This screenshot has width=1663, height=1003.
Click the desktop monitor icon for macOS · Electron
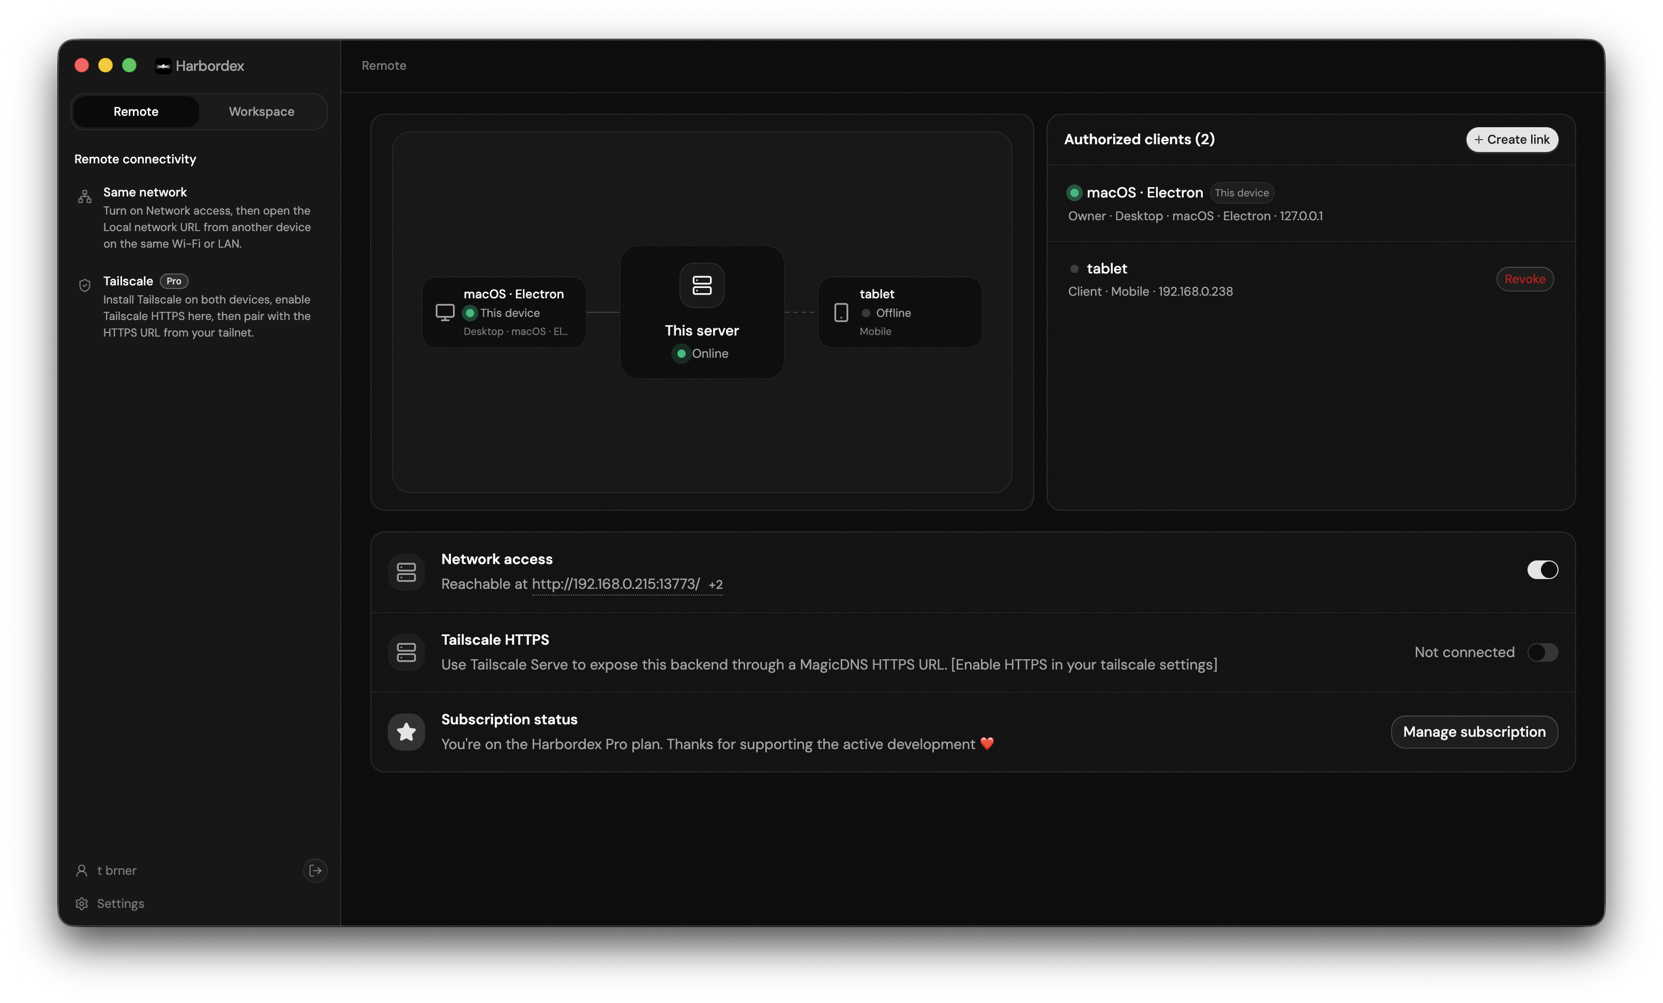pos(445,312)
